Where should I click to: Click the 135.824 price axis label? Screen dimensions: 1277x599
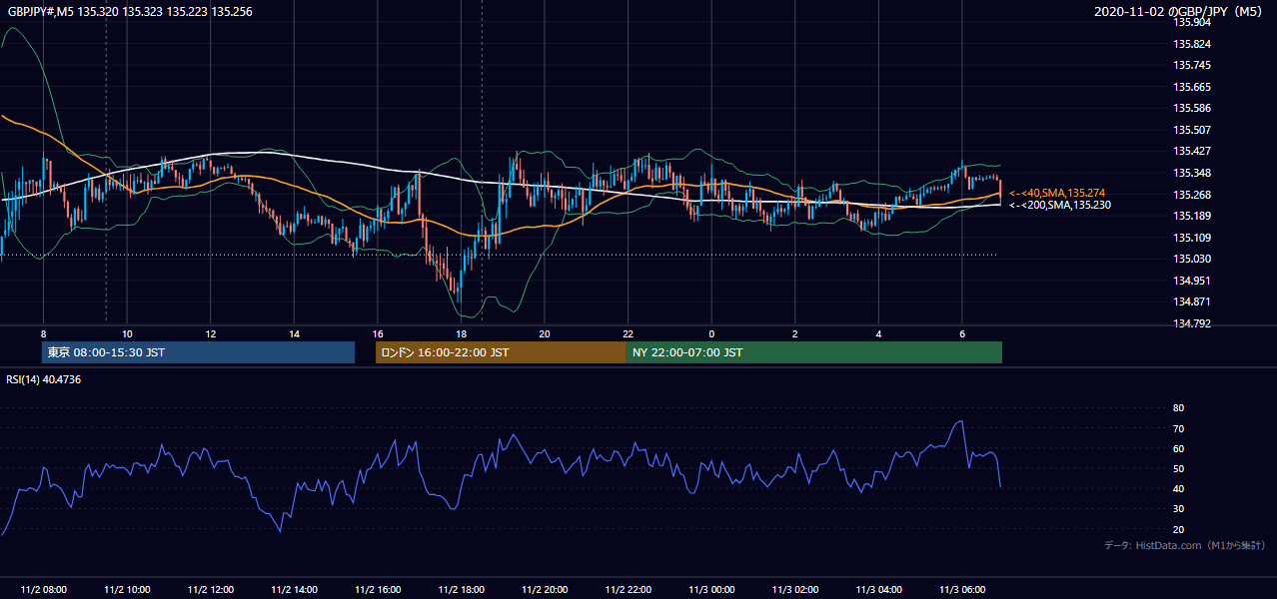pyautogui.click(x=1191, y=44)
